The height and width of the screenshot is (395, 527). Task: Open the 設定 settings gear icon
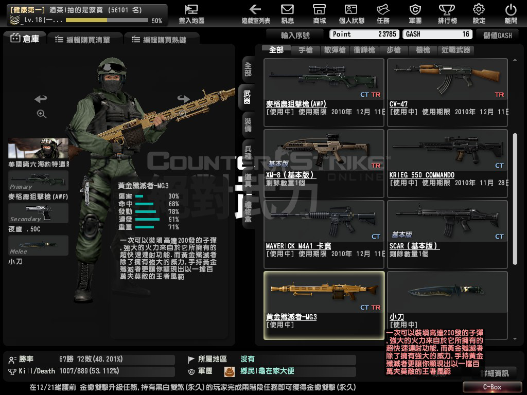coord(479,14)
